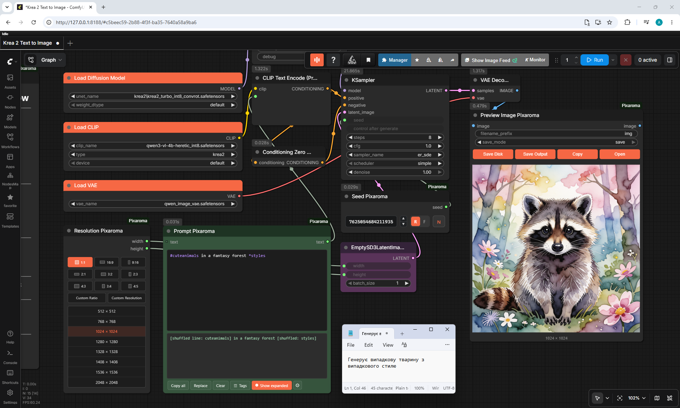
Task: Open the Assets sidebar panel
Action: pyautogui.click(x=10, y=81)
